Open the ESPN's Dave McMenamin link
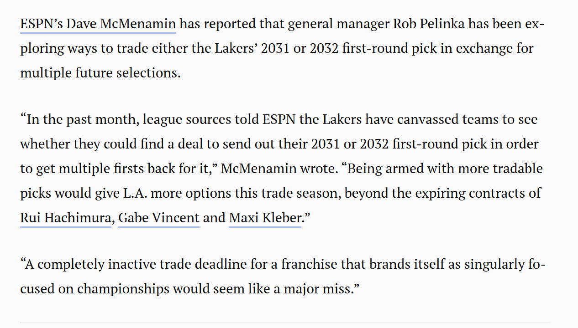This screenshot has height=328, width=578. [x=98, y=24]
